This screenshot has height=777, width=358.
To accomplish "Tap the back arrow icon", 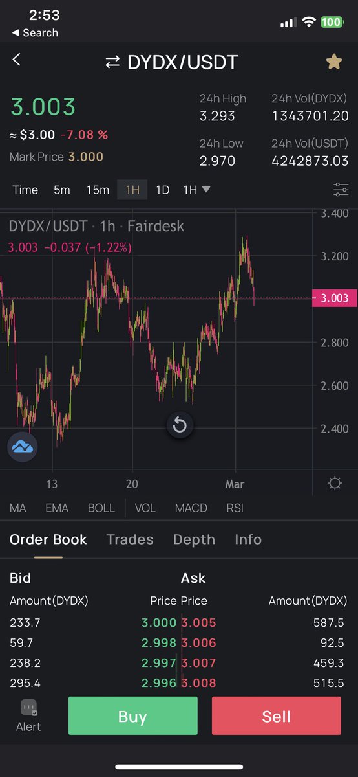I will tap(17, 60).
